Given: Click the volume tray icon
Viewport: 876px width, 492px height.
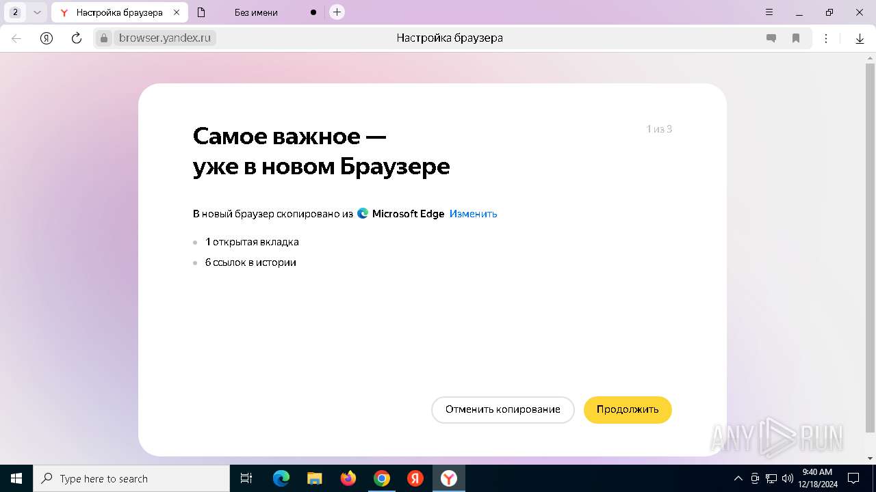Looking at the screenshot, I should pyautogui.click(x=787, y=478).
